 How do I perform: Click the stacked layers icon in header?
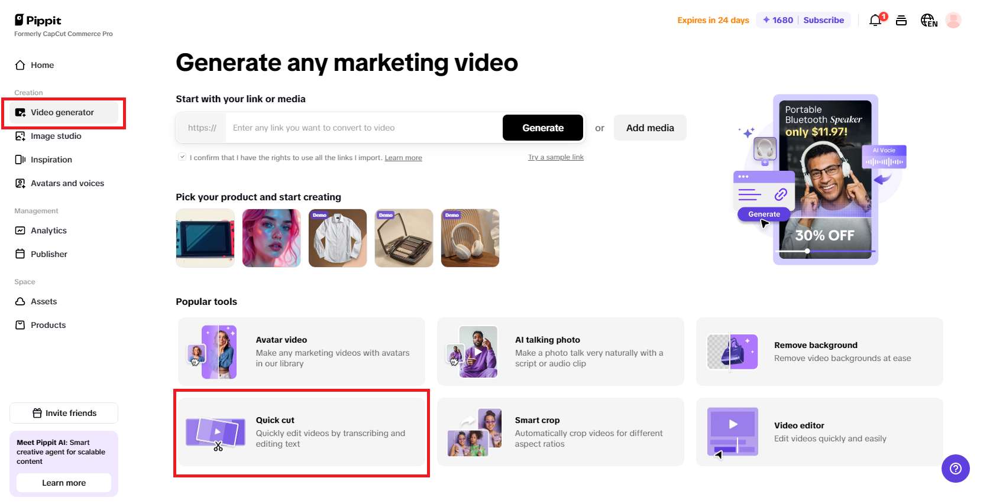901,21
